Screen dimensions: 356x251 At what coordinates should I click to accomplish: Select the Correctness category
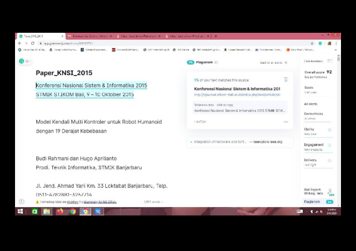coord(318,116)
